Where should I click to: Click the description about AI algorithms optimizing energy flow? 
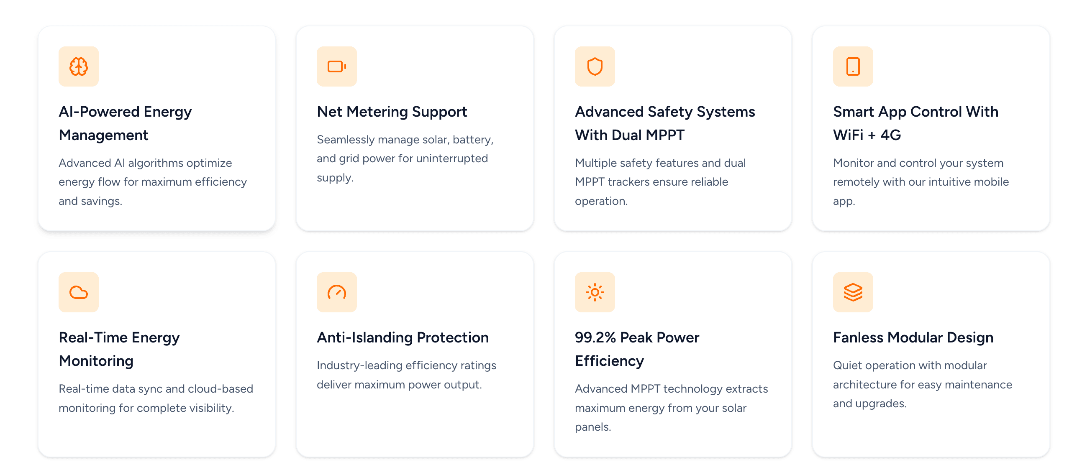[x=153, y=182]
